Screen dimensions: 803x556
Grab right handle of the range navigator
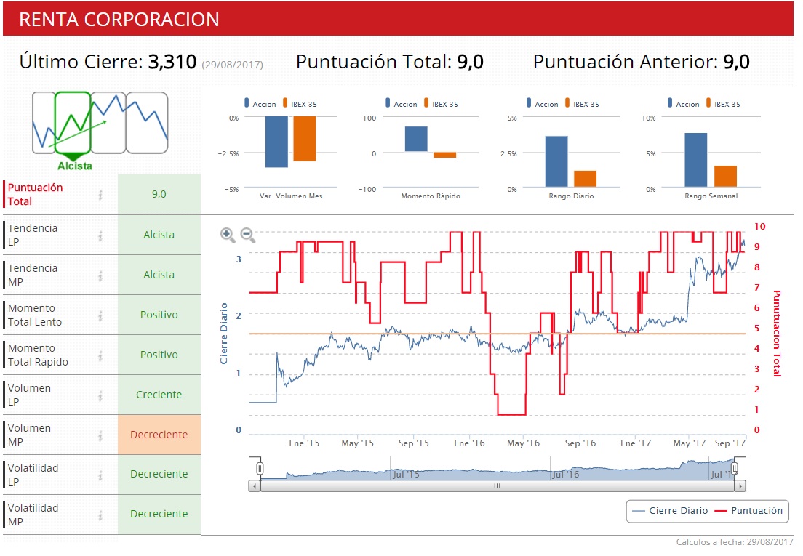[x=735, y=468]
